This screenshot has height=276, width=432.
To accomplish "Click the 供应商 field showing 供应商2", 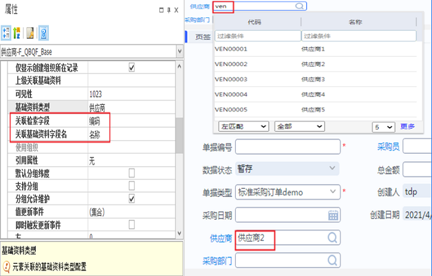I will tap(288, 237).
